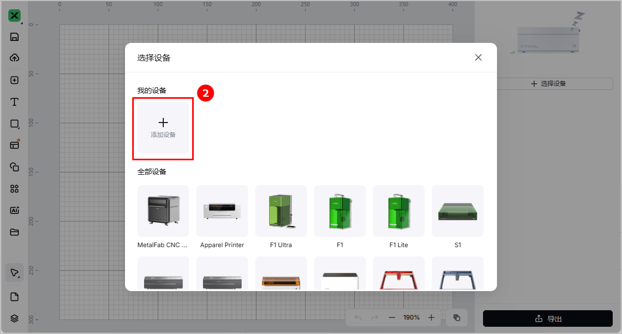The width and height of the screenshot is (622, 334).
Task: Click the save icon in left sidebar
Action: (14, 37)
